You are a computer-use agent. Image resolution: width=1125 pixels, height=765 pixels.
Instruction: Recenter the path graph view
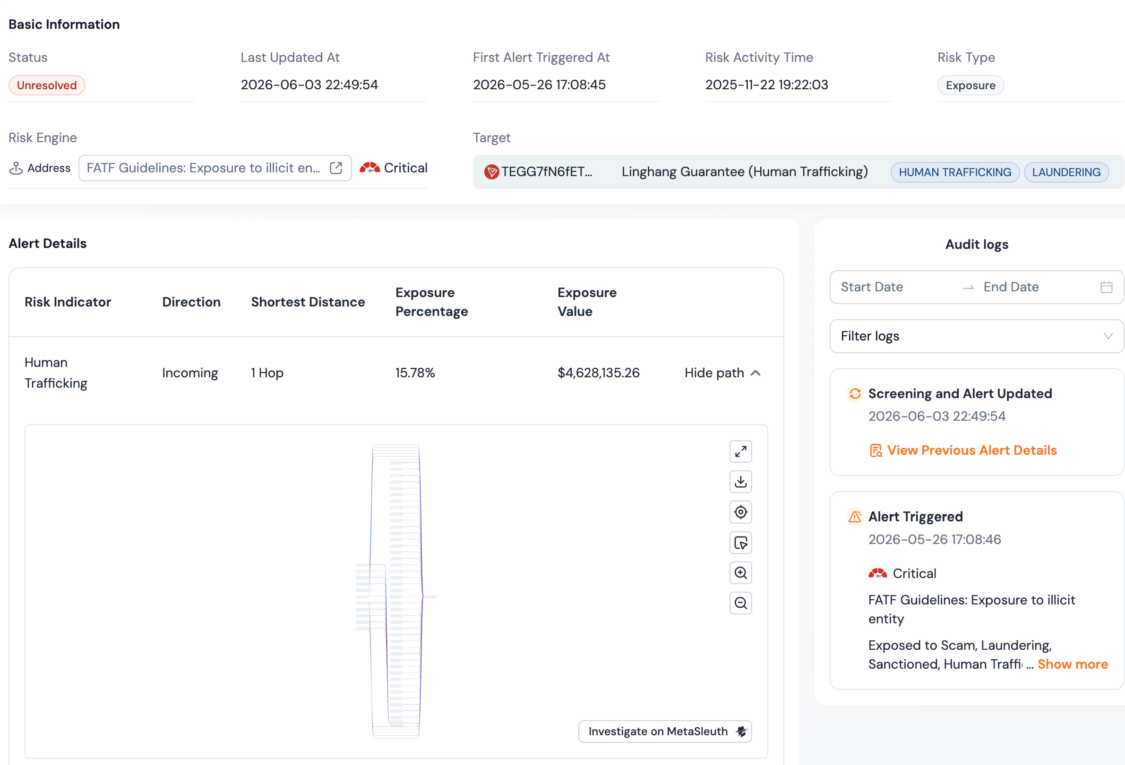pyautogui.click(x=740, y=512)
